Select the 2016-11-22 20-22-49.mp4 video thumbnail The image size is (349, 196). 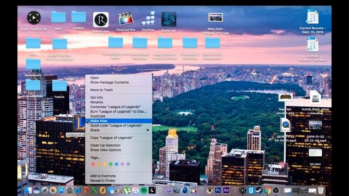point(315,125)
